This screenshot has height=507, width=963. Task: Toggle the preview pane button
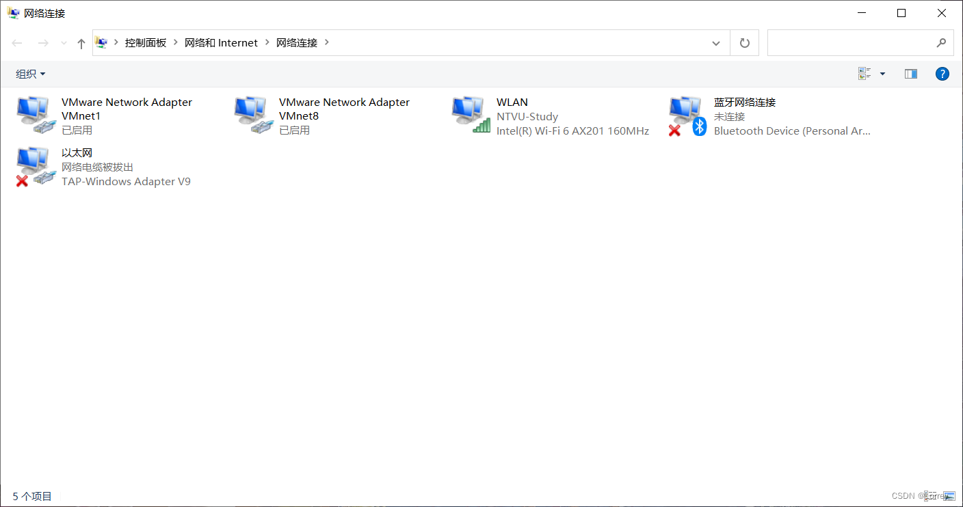point(911,74)
